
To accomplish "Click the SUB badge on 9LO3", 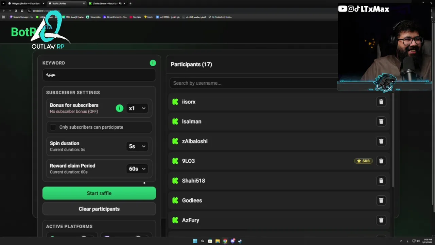I will (x=363, y=161).
